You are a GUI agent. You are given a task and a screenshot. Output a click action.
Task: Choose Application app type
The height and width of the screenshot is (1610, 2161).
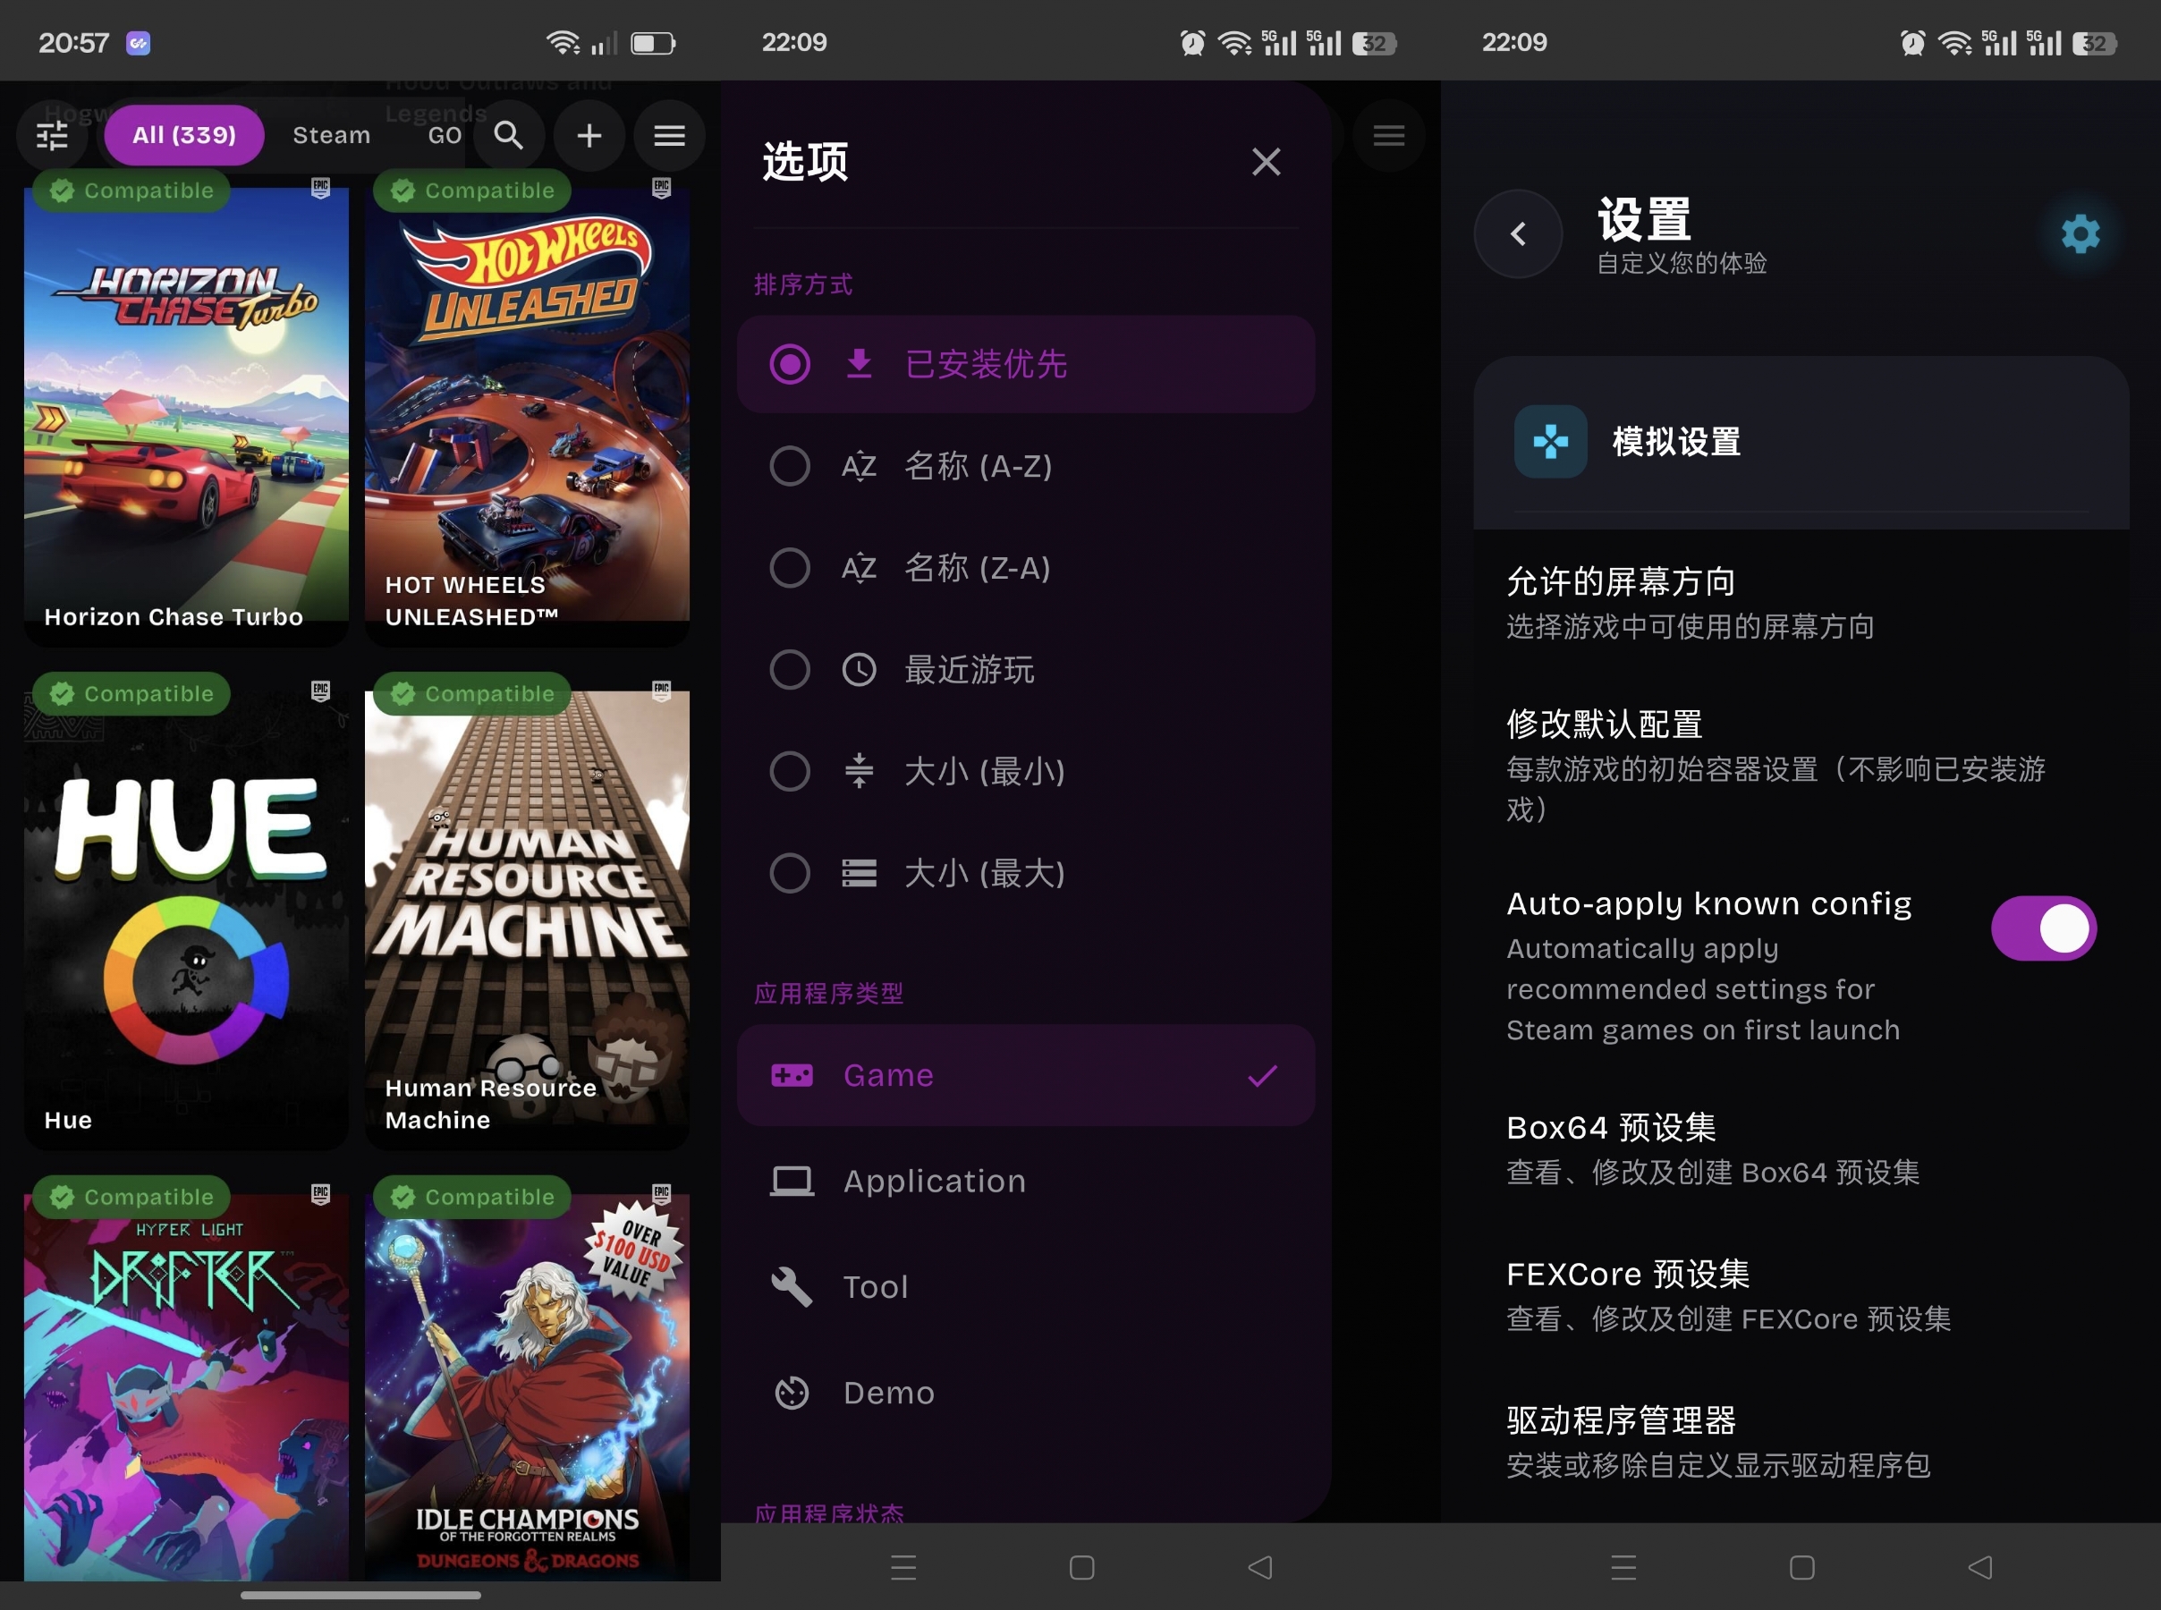point(934,1182)
